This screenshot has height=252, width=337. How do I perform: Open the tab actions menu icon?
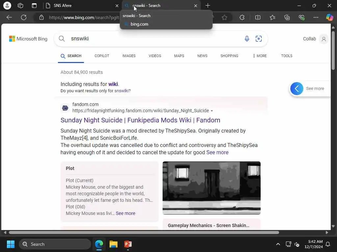[34, 6]
